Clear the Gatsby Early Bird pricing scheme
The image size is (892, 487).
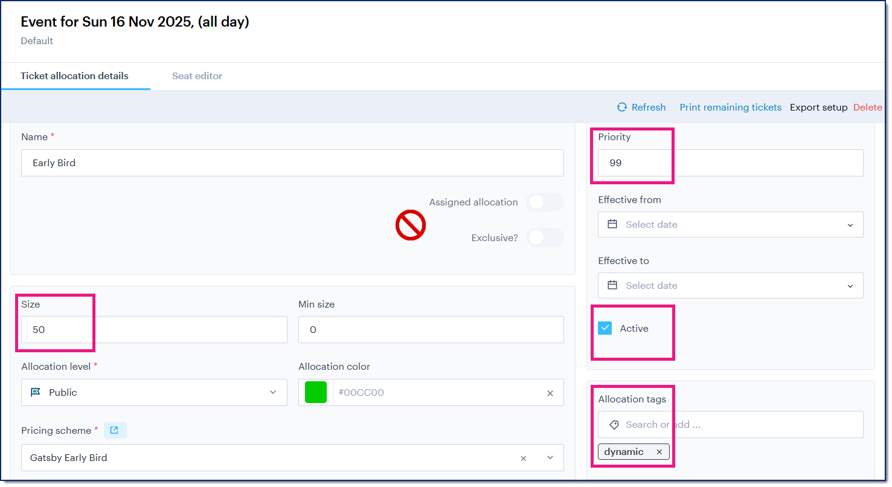(524, 458)
